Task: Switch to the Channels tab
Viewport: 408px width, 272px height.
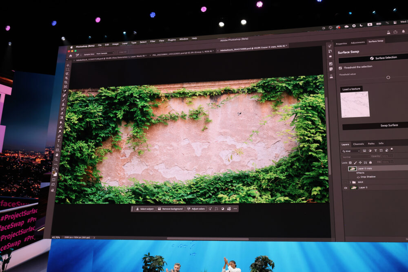Action: (x=358, y=144)
